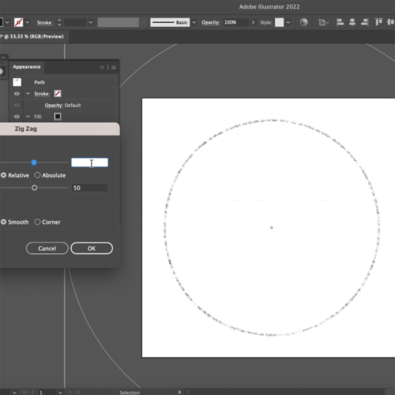The image size is (395, 395).
Task: Open the Recolor Artwork globe icon
Action: coord(304,22)
